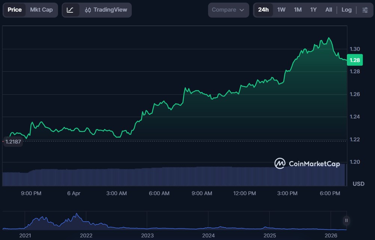Show the 1M time range
Viewport: 375px width, 240px height.
coord(298,10)
